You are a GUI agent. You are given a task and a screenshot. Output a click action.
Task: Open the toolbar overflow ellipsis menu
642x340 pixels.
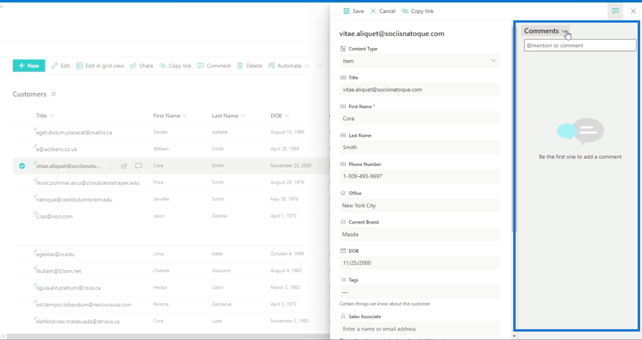point(320,66)
